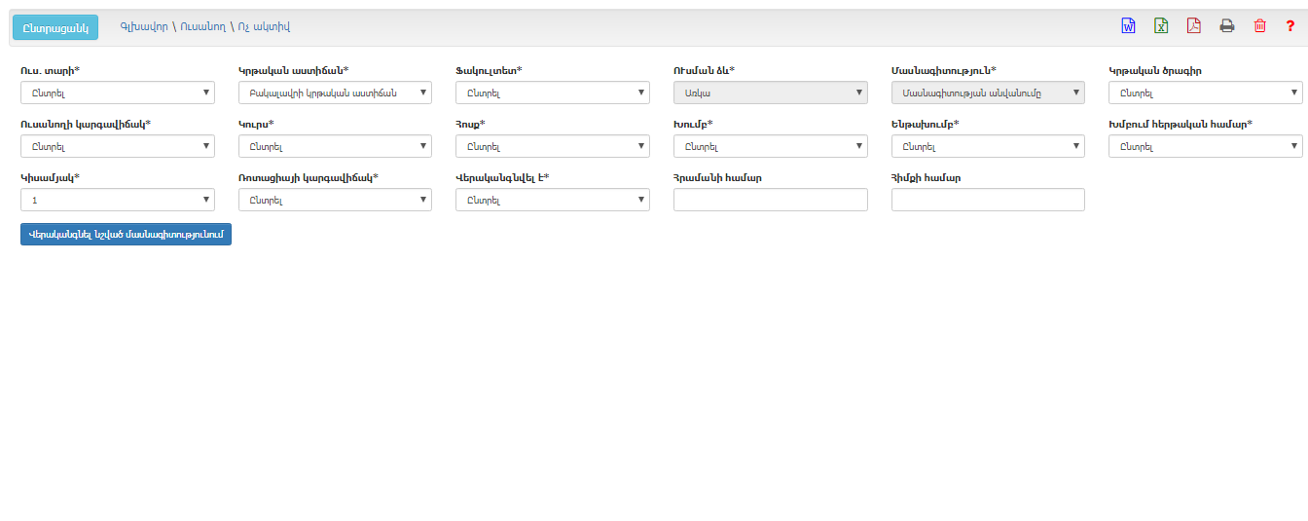Open the Ուս. տարի dropdown
This screenshot has width=1308, height=521.
117,93
